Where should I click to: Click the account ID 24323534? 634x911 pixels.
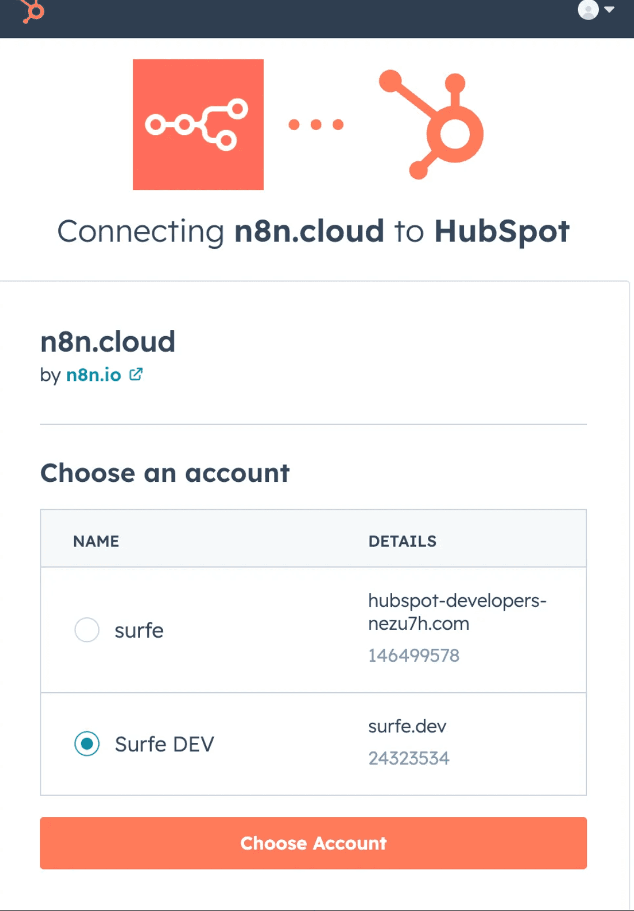tap(409, 759)
